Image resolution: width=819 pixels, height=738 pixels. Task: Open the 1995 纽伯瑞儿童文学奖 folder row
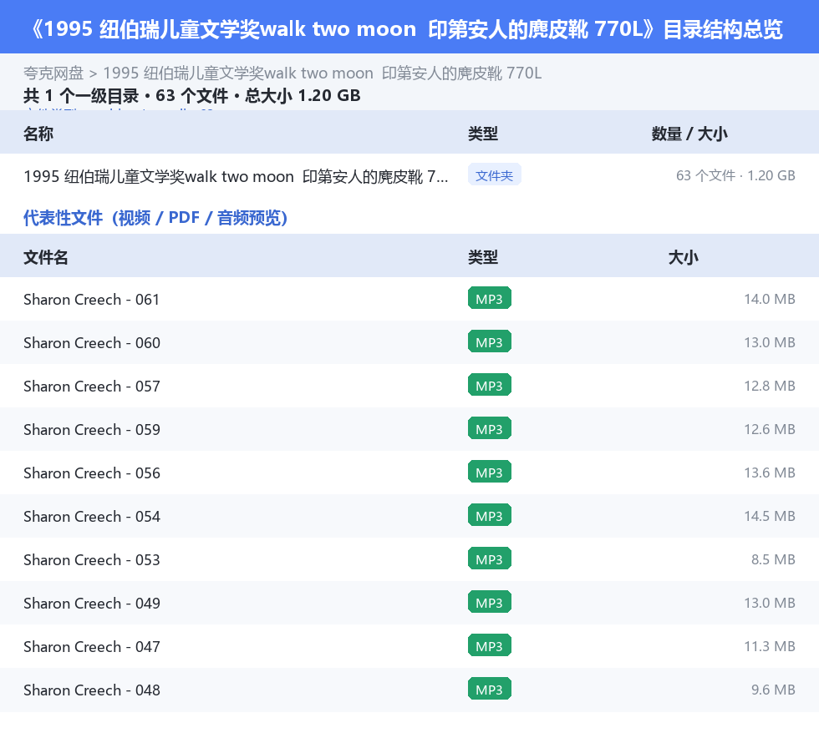tap(409, 176)
